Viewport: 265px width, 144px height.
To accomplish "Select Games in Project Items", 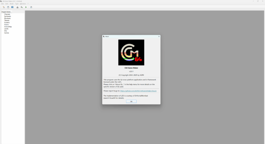I will click(x=7, y=33).
